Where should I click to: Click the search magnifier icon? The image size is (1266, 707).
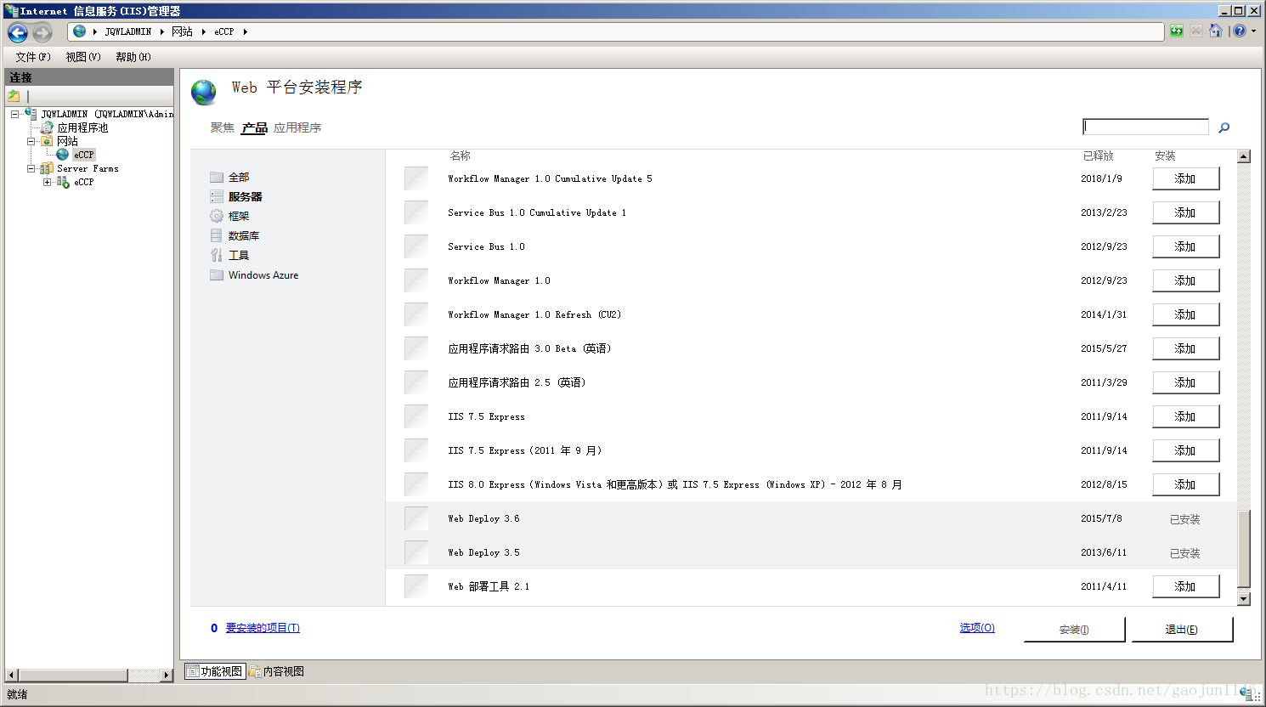[x=1224, y=127]
